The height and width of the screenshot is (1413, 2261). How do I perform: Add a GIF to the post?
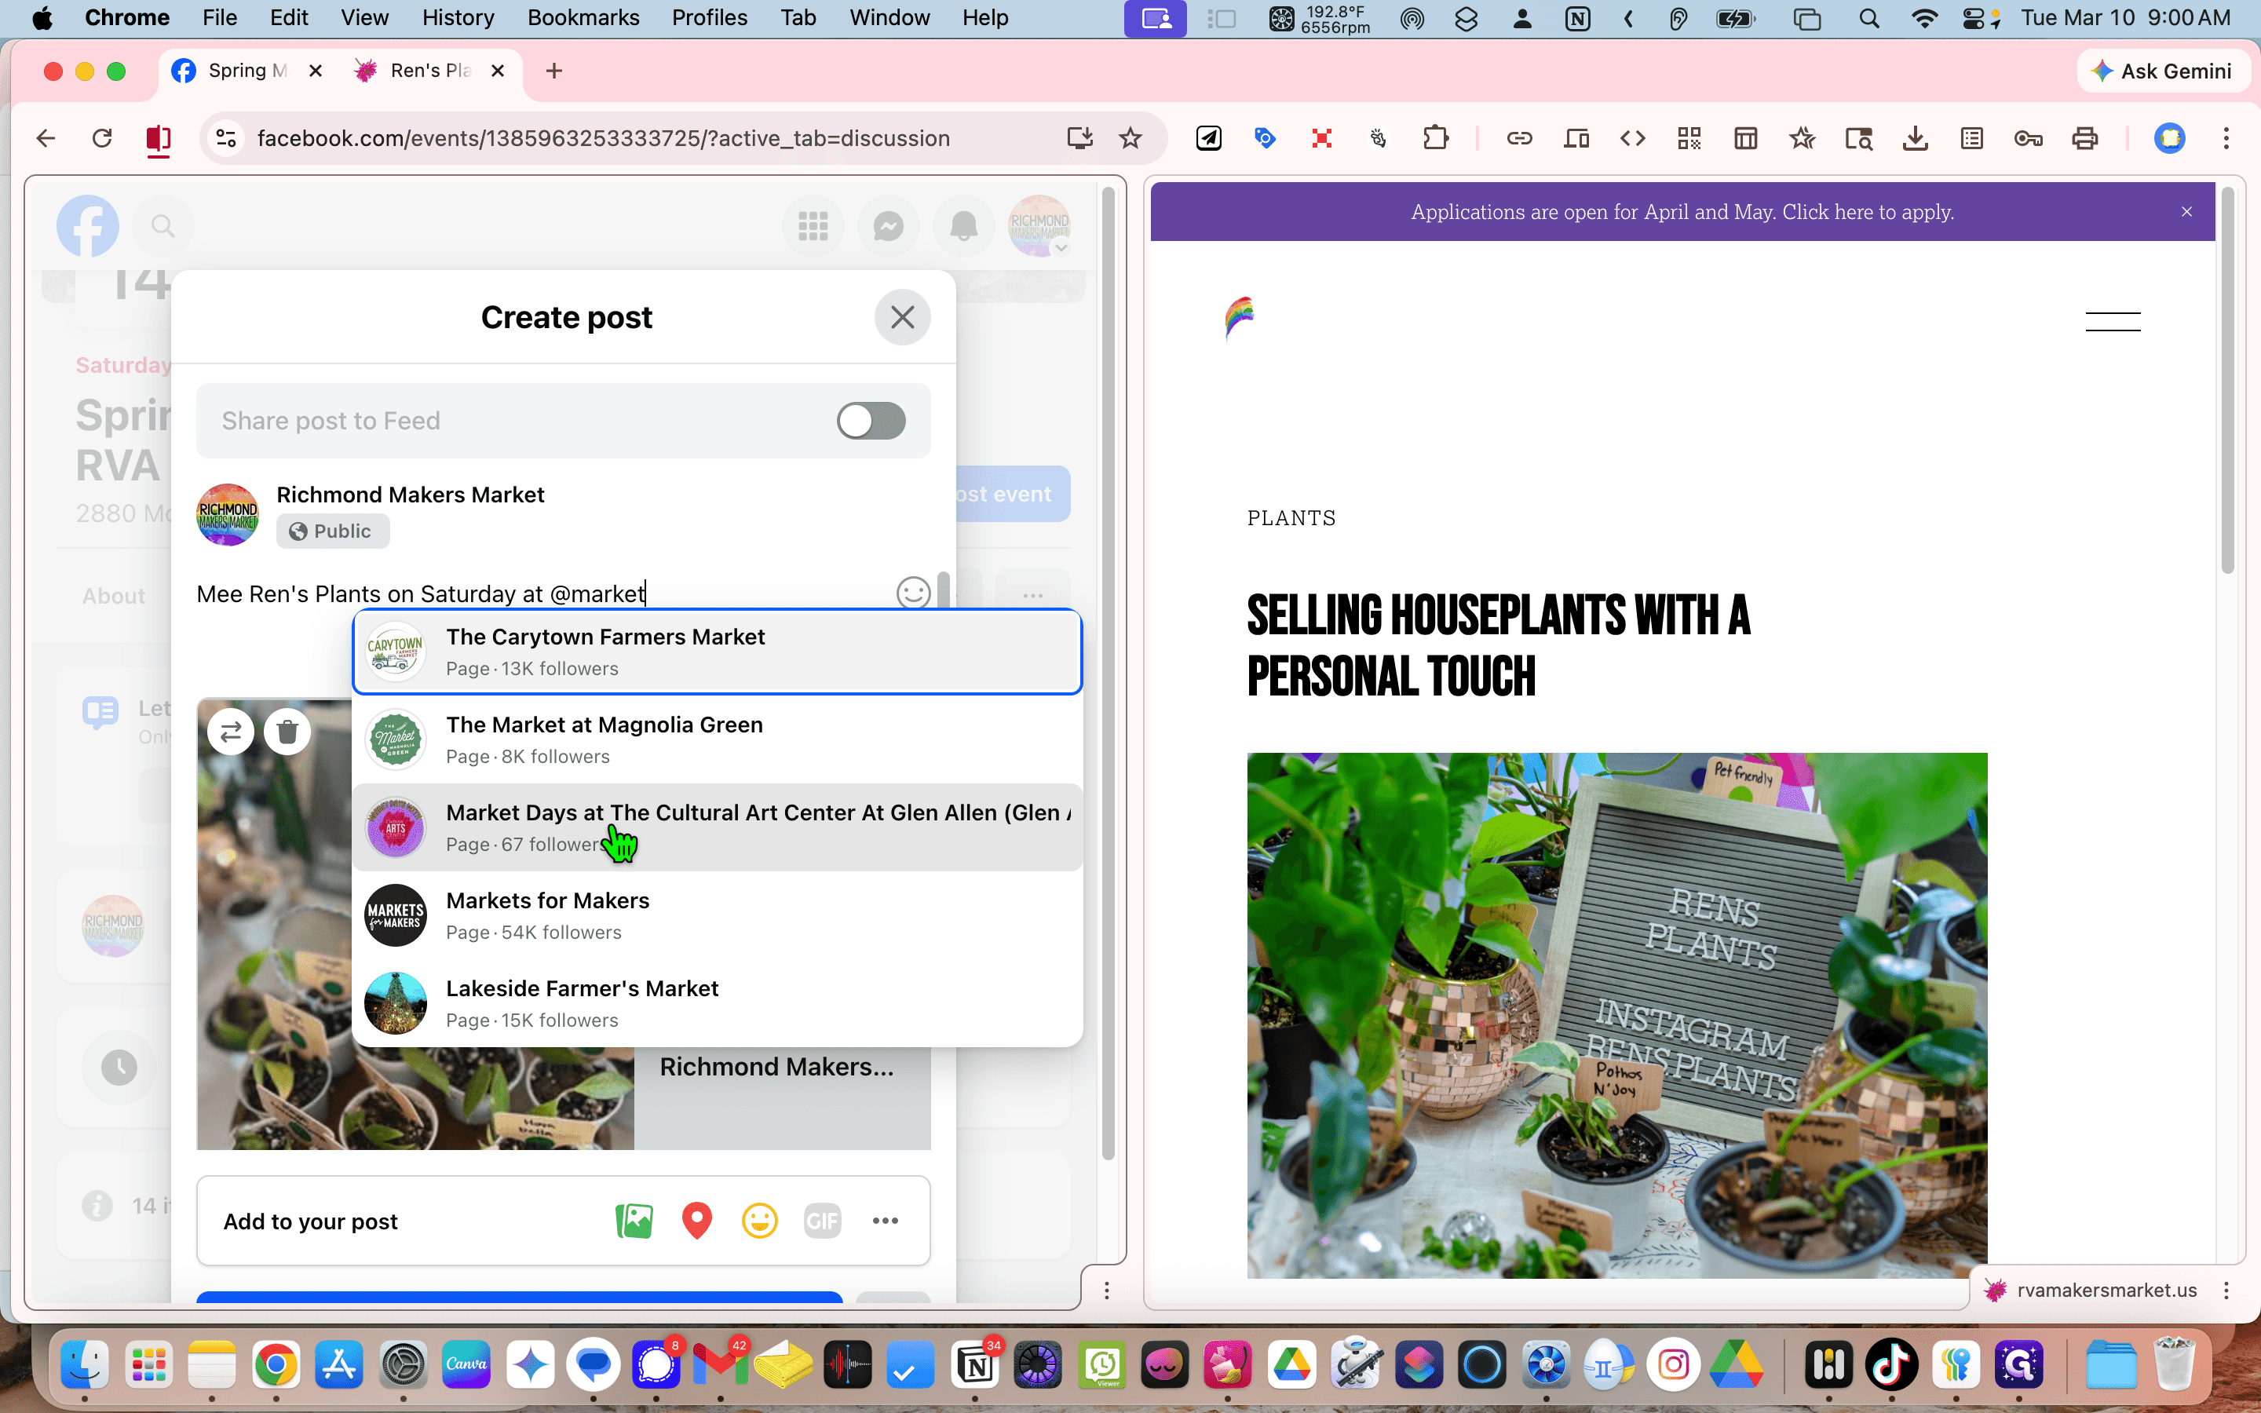[822, 1221]
